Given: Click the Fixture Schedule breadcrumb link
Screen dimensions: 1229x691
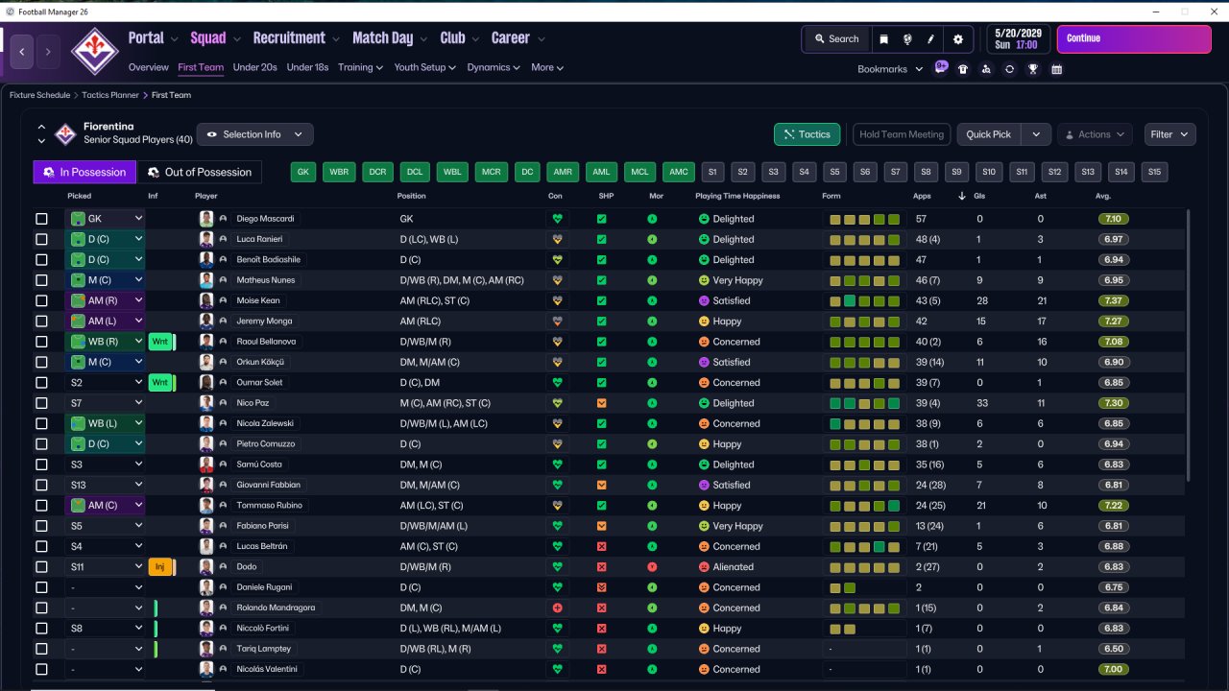Looking at the screenshot, I should [x=40, y=95].
